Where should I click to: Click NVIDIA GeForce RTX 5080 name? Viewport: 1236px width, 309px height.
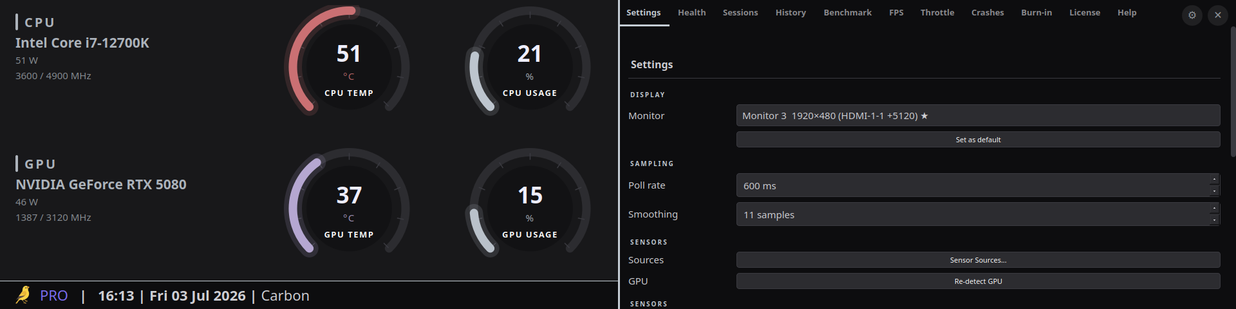pyautogui.click(x=101, y=184)
